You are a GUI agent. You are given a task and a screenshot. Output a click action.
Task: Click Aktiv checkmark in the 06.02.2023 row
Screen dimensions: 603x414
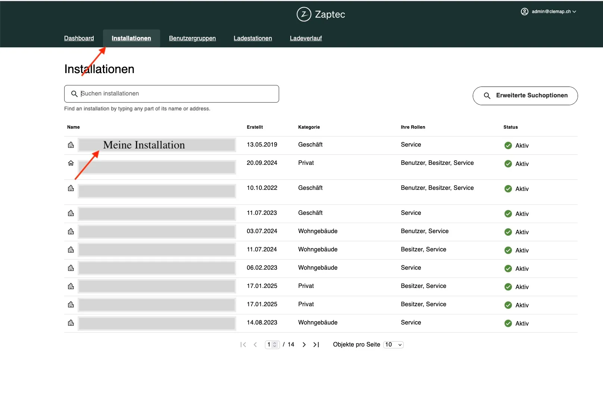[508, 269]
